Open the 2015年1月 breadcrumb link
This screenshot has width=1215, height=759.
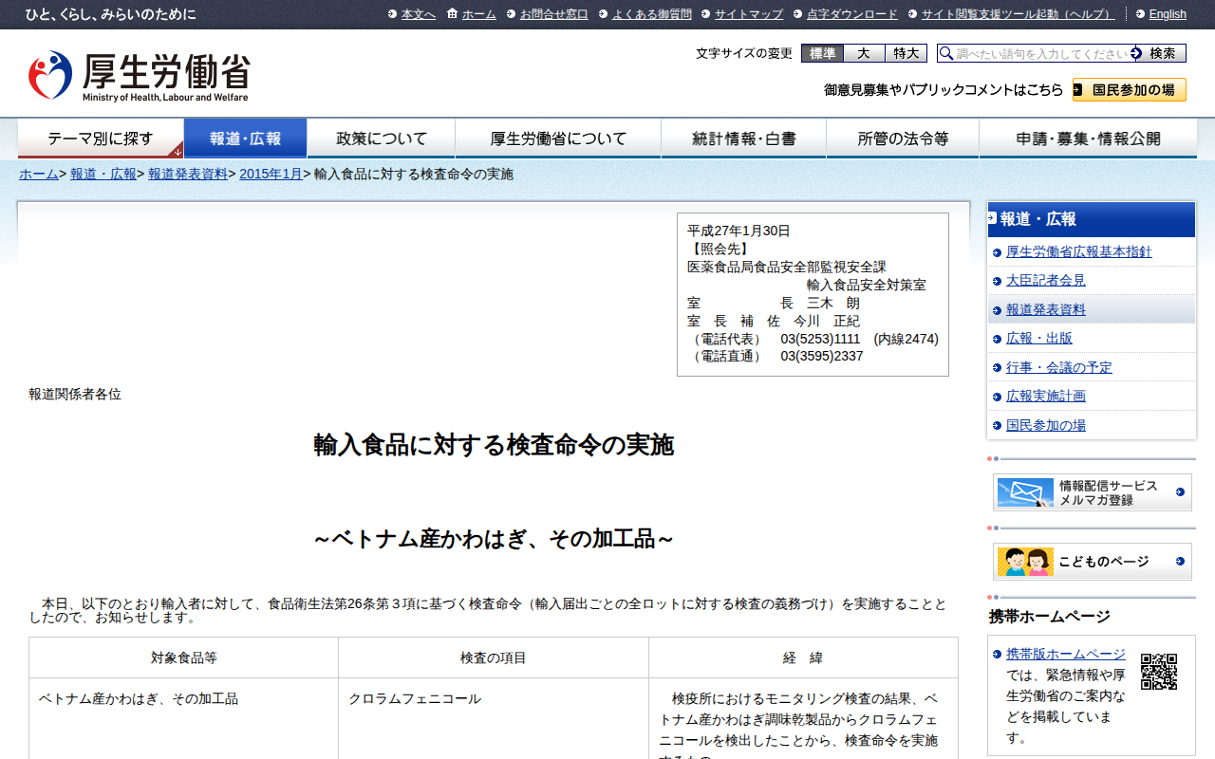[271, 174]
